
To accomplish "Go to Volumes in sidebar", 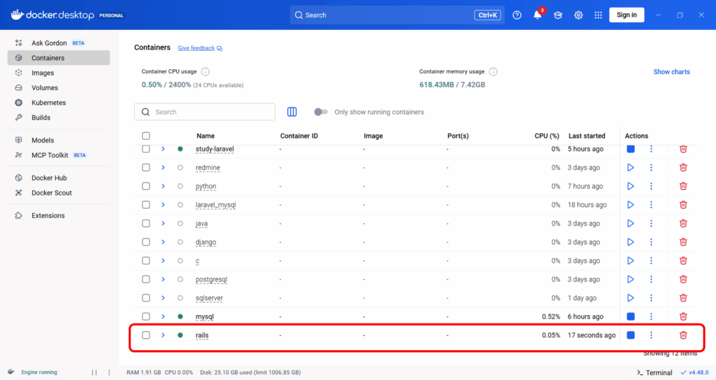I will [x=45, y=88].
